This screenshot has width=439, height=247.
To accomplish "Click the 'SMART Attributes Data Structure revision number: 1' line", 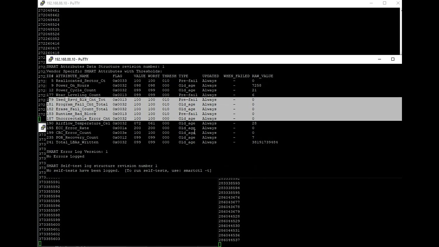I will 105,67.
